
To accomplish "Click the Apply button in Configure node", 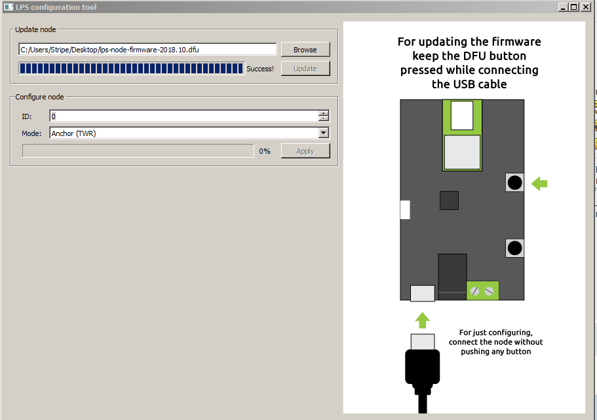I will click(305, 151).
